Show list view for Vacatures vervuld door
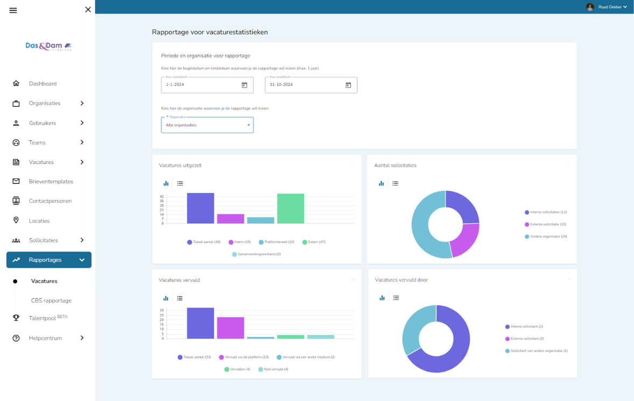This screenshot has height=401, width=634. tap(396, 298)
